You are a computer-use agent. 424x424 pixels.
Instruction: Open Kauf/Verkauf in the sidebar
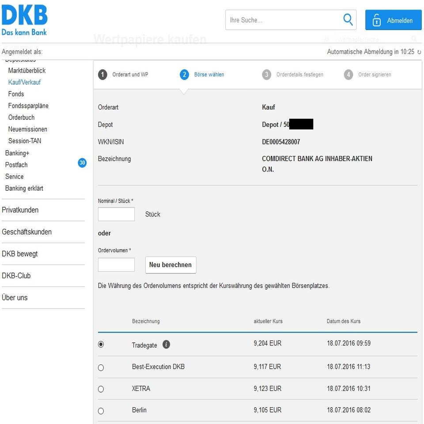coord(24,82)
